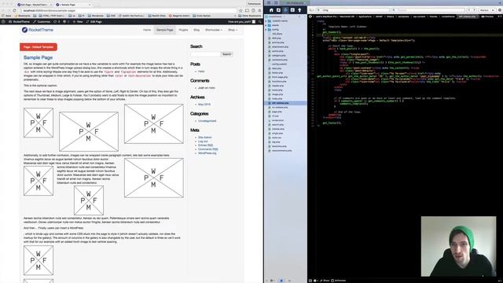Open the WordPress.org meta link
Viewport: 503px width, 283px height.
[x=207, y=153]
